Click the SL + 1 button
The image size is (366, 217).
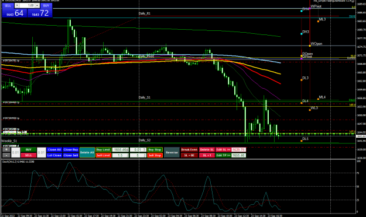[207, 155]
